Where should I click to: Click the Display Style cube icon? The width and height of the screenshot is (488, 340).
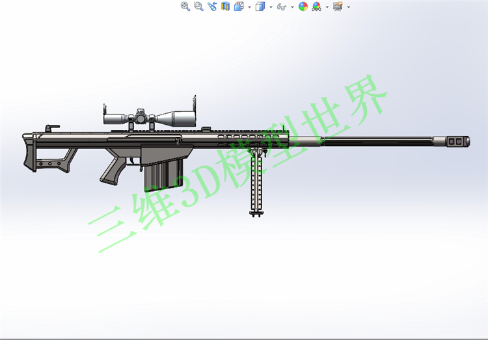[x=260, y=7]
